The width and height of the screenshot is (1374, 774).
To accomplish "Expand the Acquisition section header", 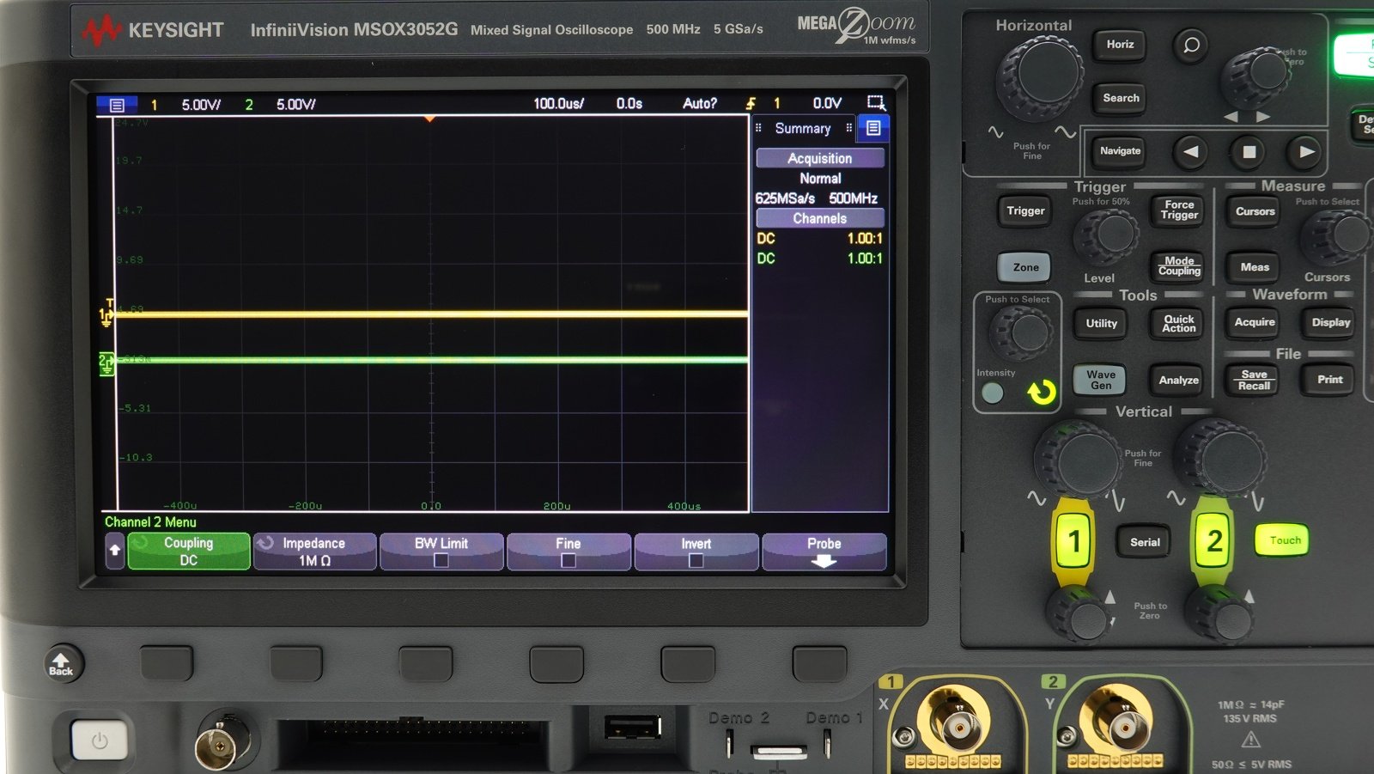I will point(820,158).
